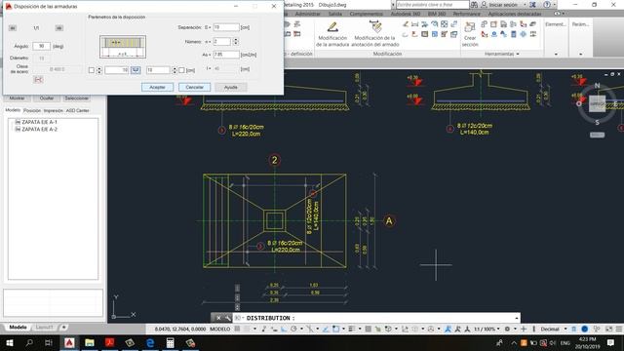Toggle the left offset checkbox in the dialog
624x351 pixels.
click(x=92, y=70)
